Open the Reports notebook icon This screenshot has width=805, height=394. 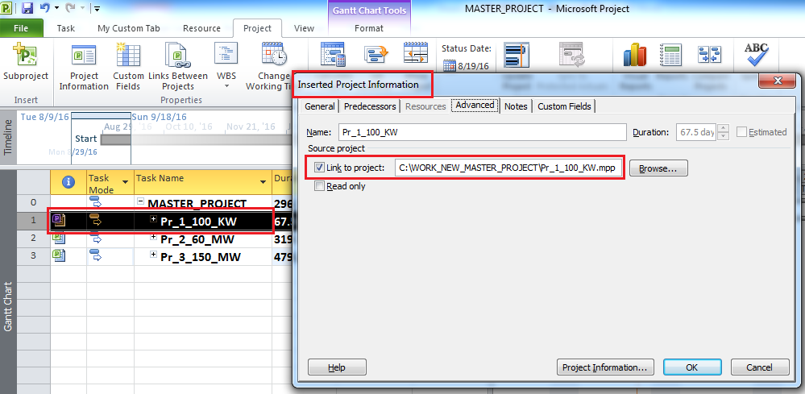(670, 54)
